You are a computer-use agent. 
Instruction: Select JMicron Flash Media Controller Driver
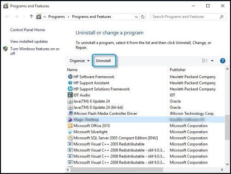pyautogui.click(x=105, y=113)
